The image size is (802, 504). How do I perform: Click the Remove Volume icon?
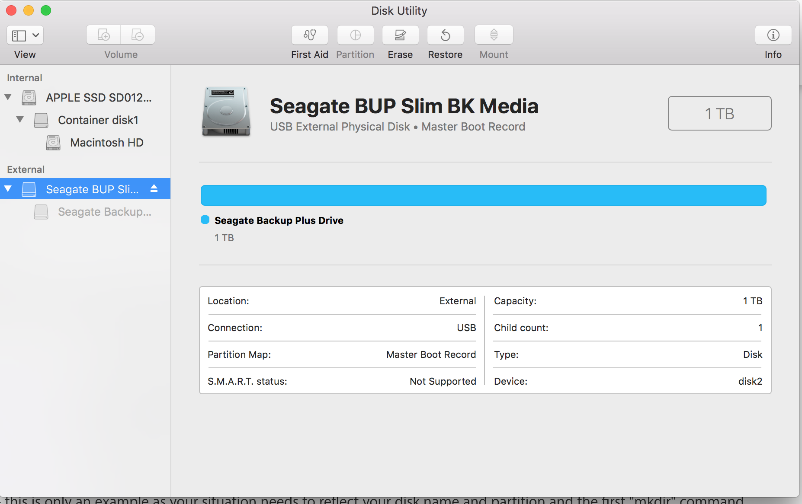(138, 35)
